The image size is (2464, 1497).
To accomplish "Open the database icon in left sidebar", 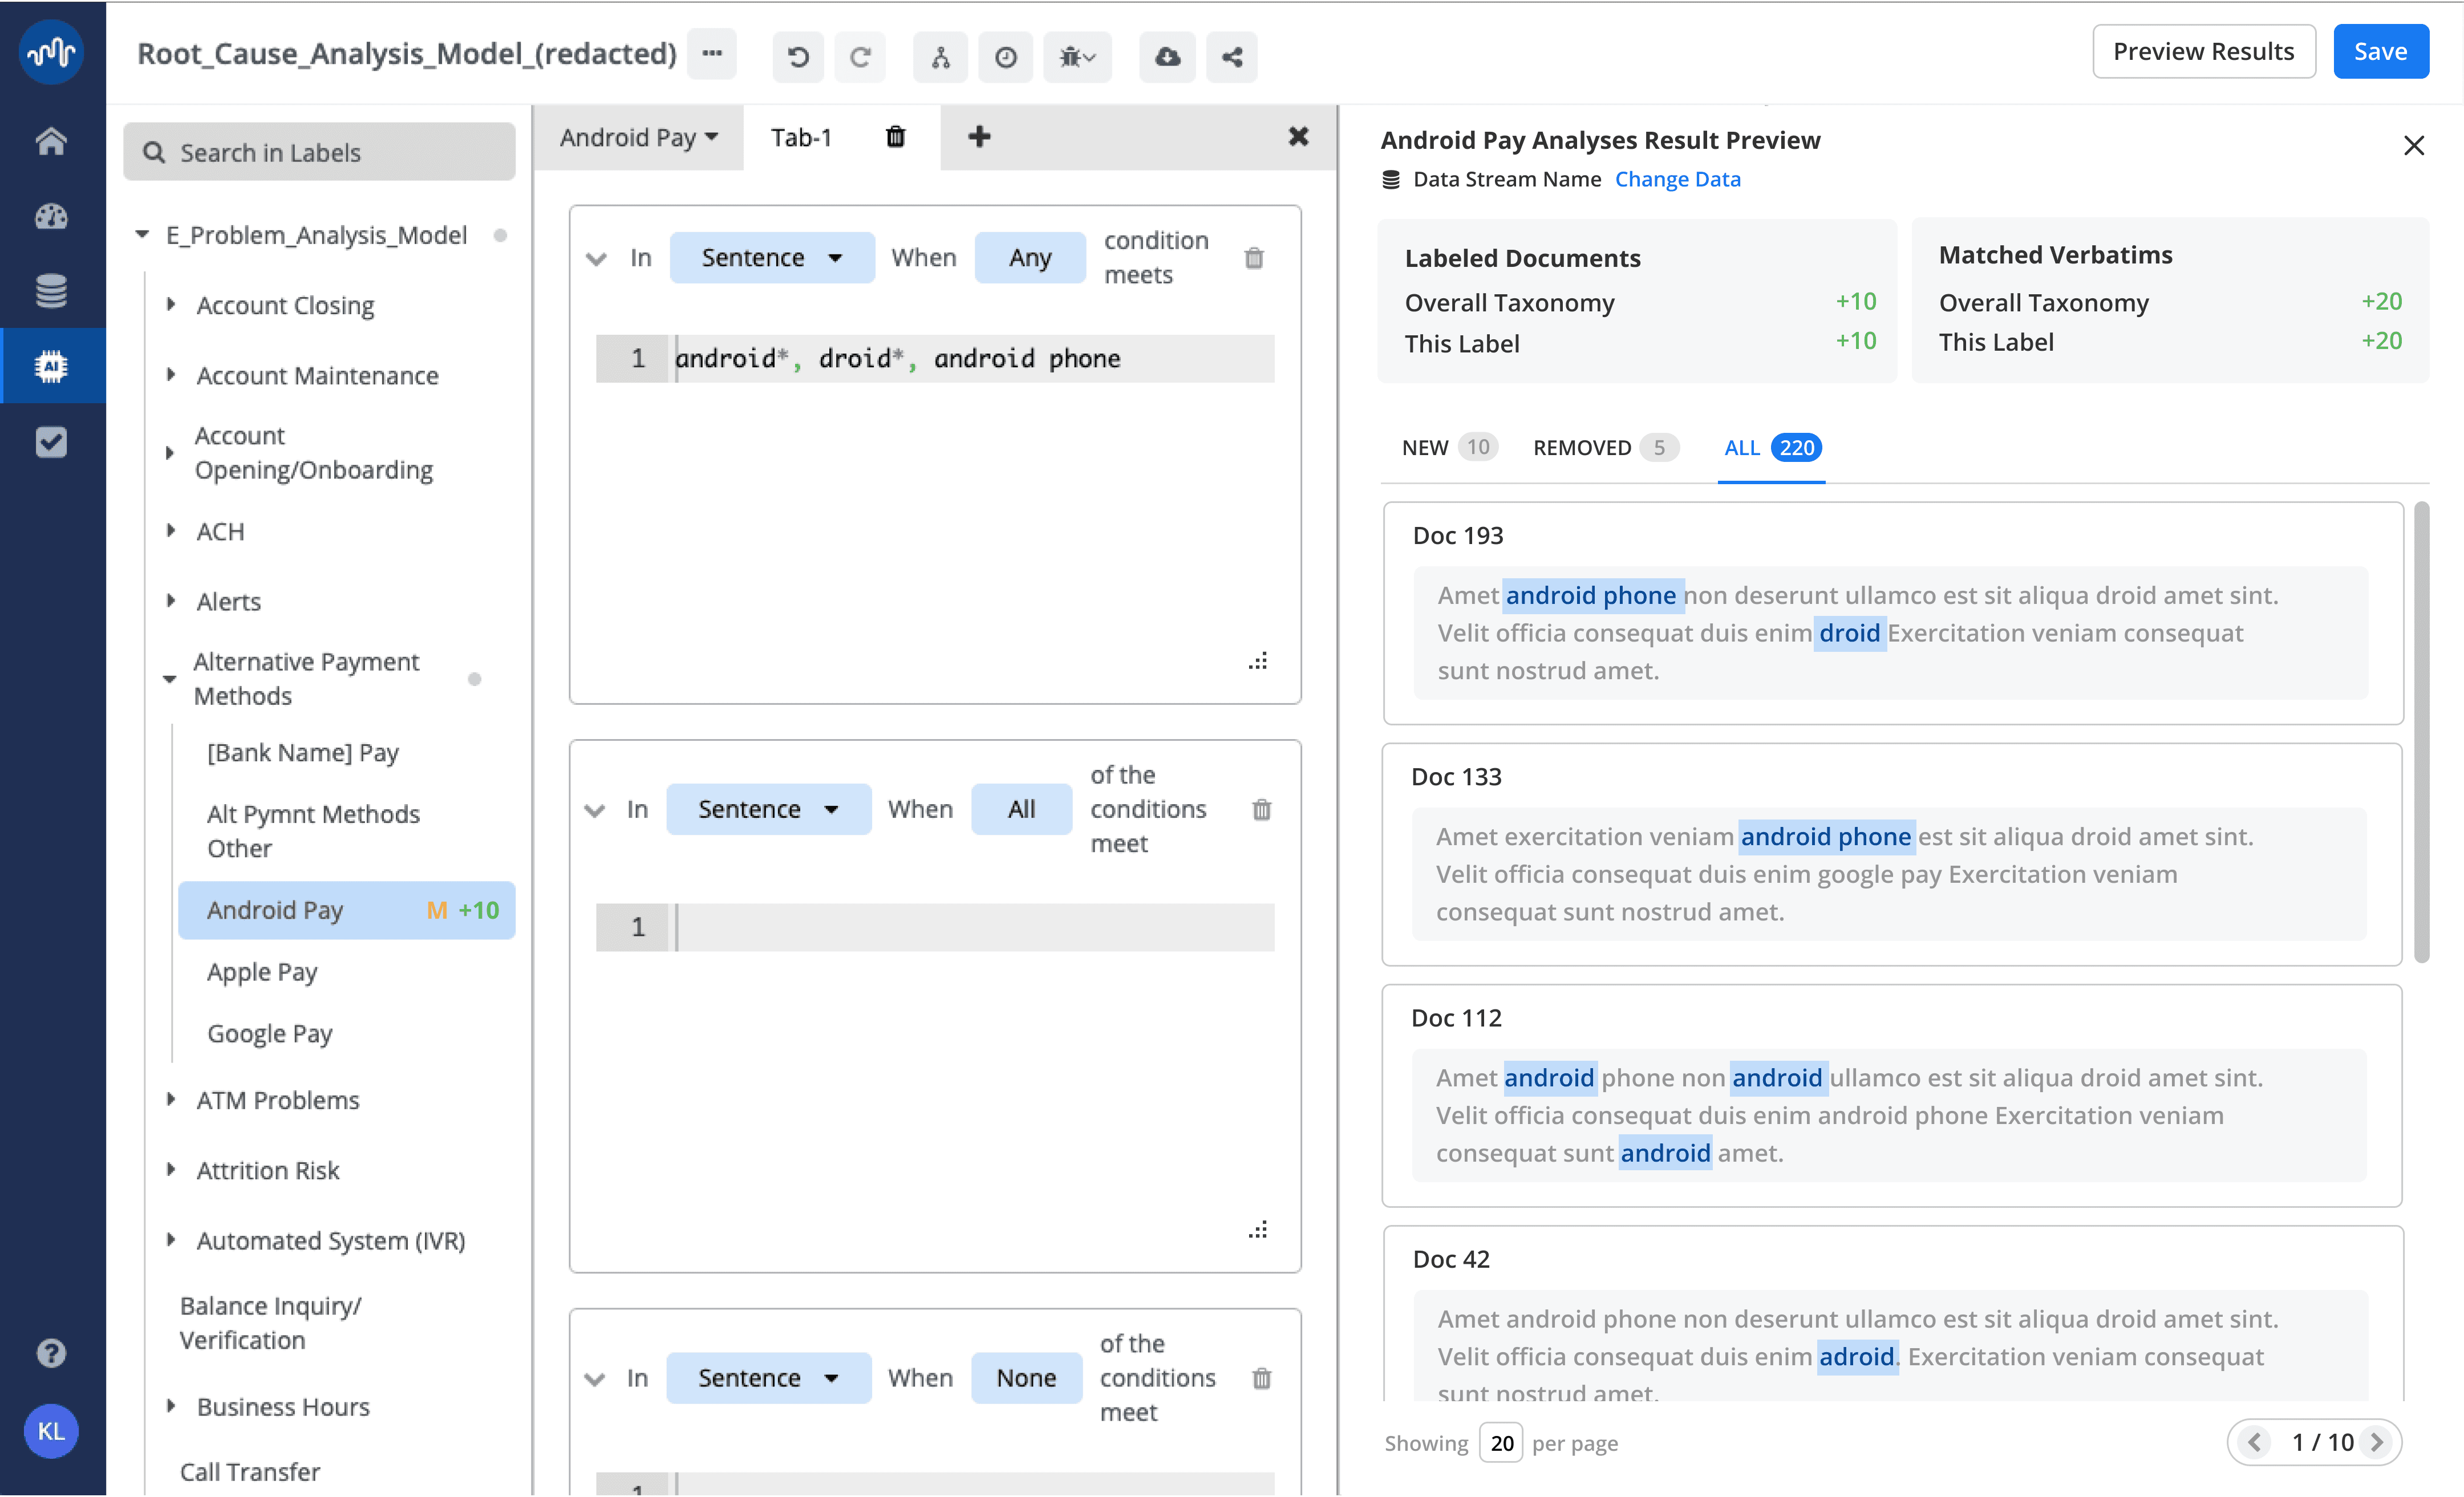I will [x=51, y=291].
